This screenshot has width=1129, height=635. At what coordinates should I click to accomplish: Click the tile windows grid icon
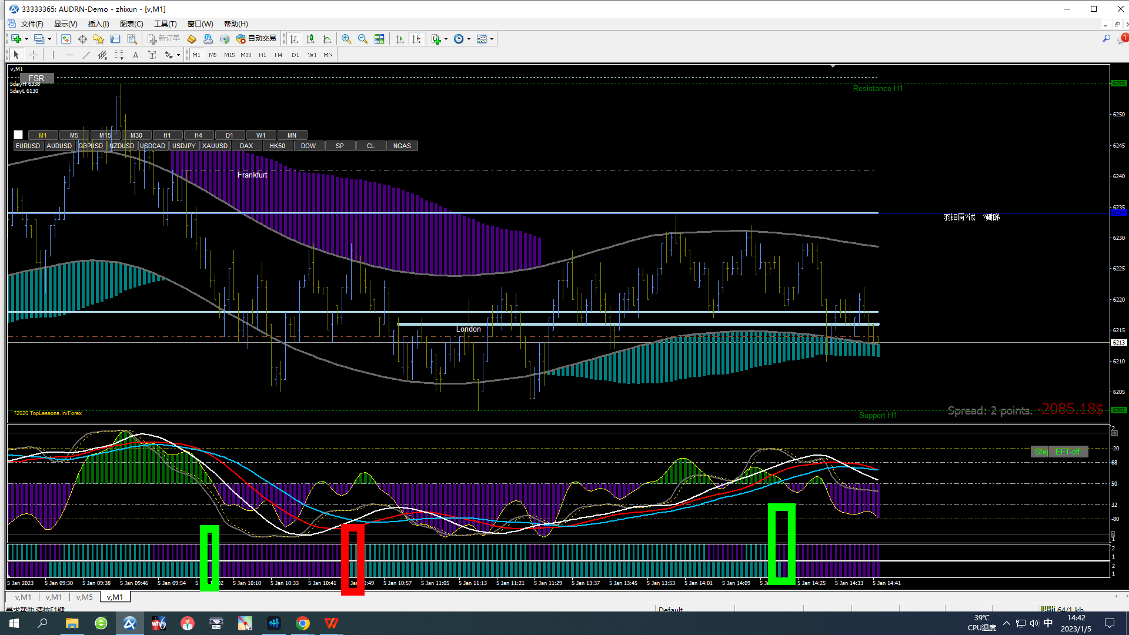[x=379, y=39]
